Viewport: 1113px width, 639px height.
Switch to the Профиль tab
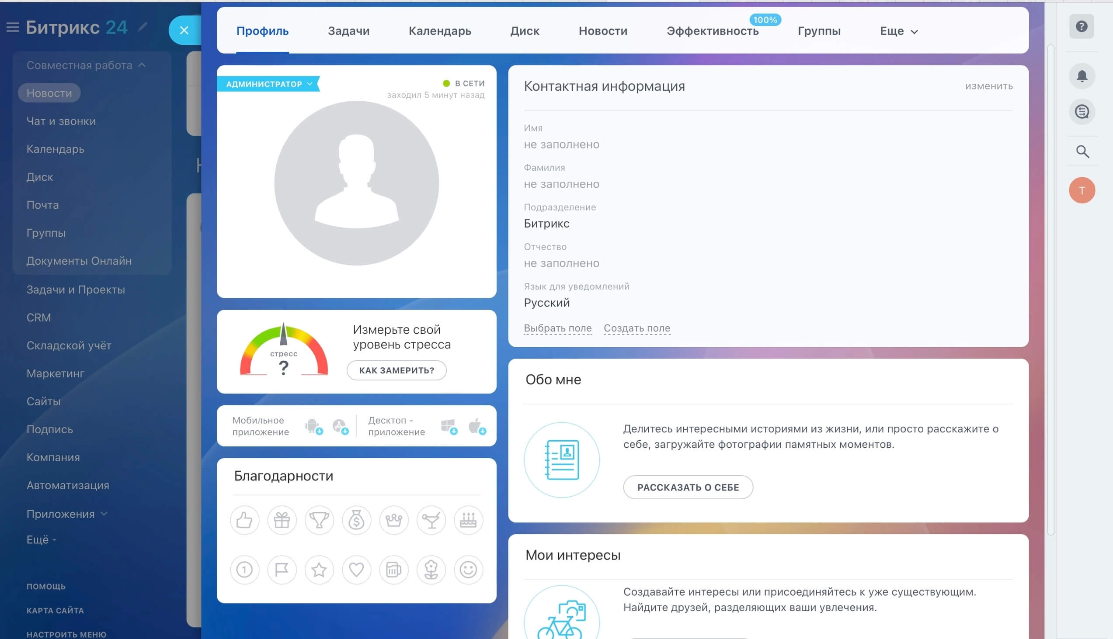point(263,31)
